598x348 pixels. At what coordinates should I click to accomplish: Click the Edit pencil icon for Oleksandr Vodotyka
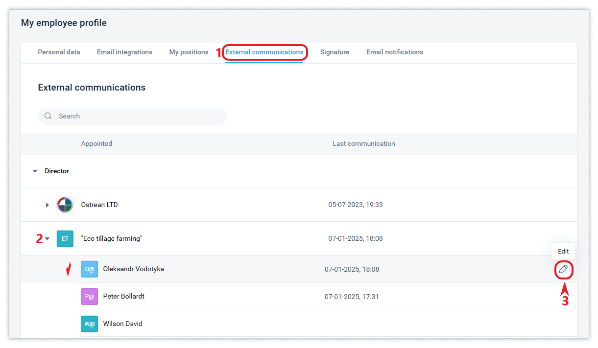[563, 269]
